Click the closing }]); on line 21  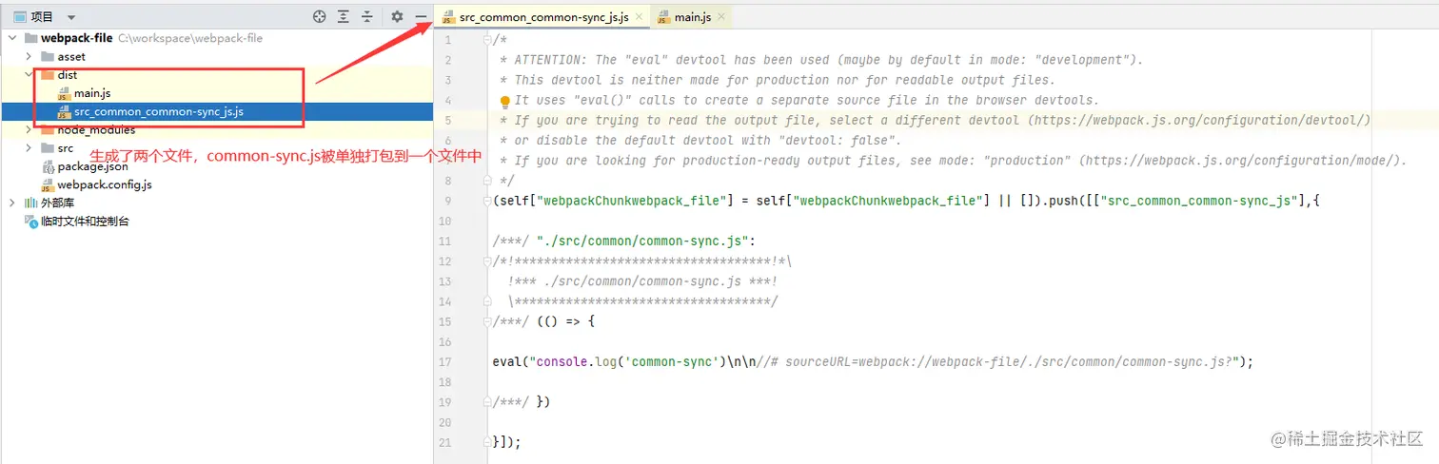coord(507,441)
